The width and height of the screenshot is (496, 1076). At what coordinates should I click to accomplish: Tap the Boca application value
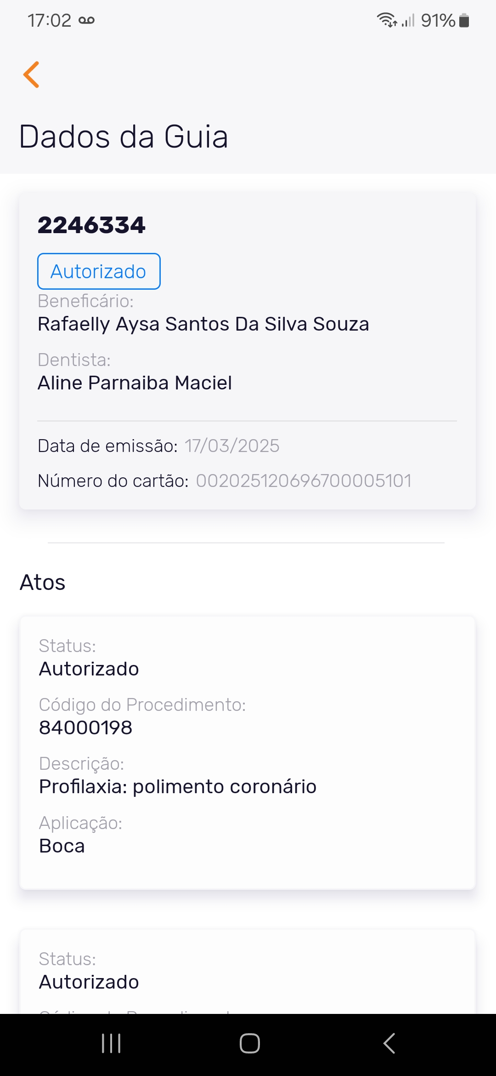62,846
